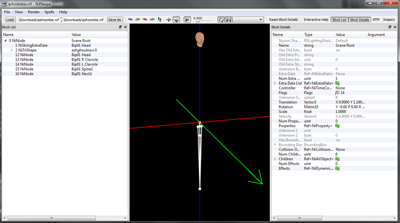Click the head mesh in viewport
This screenshot has width=400, height=223.
pos(200,39)
